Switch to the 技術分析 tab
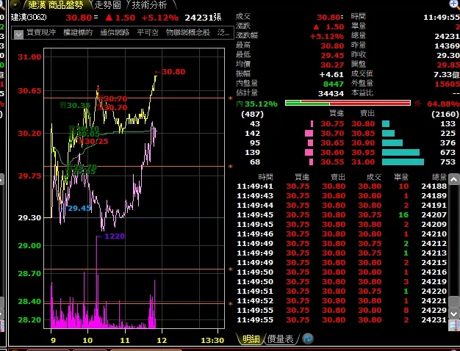460x351 pixels. pos(150,4)
